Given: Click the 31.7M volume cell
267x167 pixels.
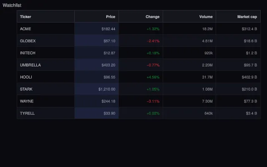Looking at the screenshot, I should 189,77.
